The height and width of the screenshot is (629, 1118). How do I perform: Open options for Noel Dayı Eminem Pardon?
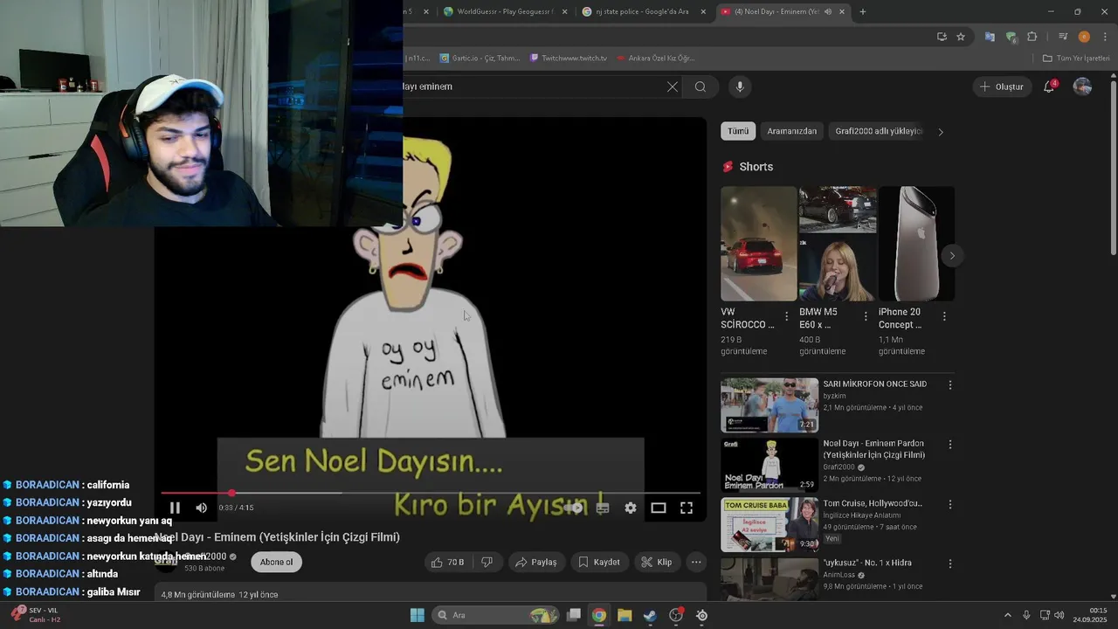tap(950, 444)
